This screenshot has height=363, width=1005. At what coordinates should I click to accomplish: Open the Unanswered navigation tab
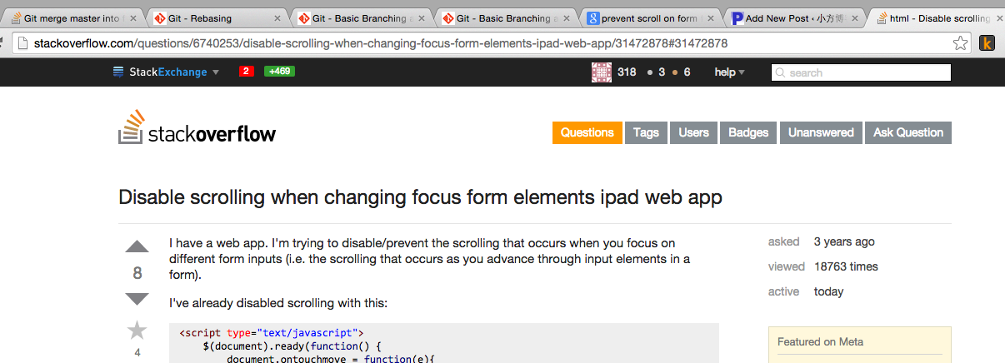pos(821,132)
